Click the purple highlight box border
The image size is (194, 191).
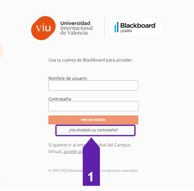click(x=95, y=126)
